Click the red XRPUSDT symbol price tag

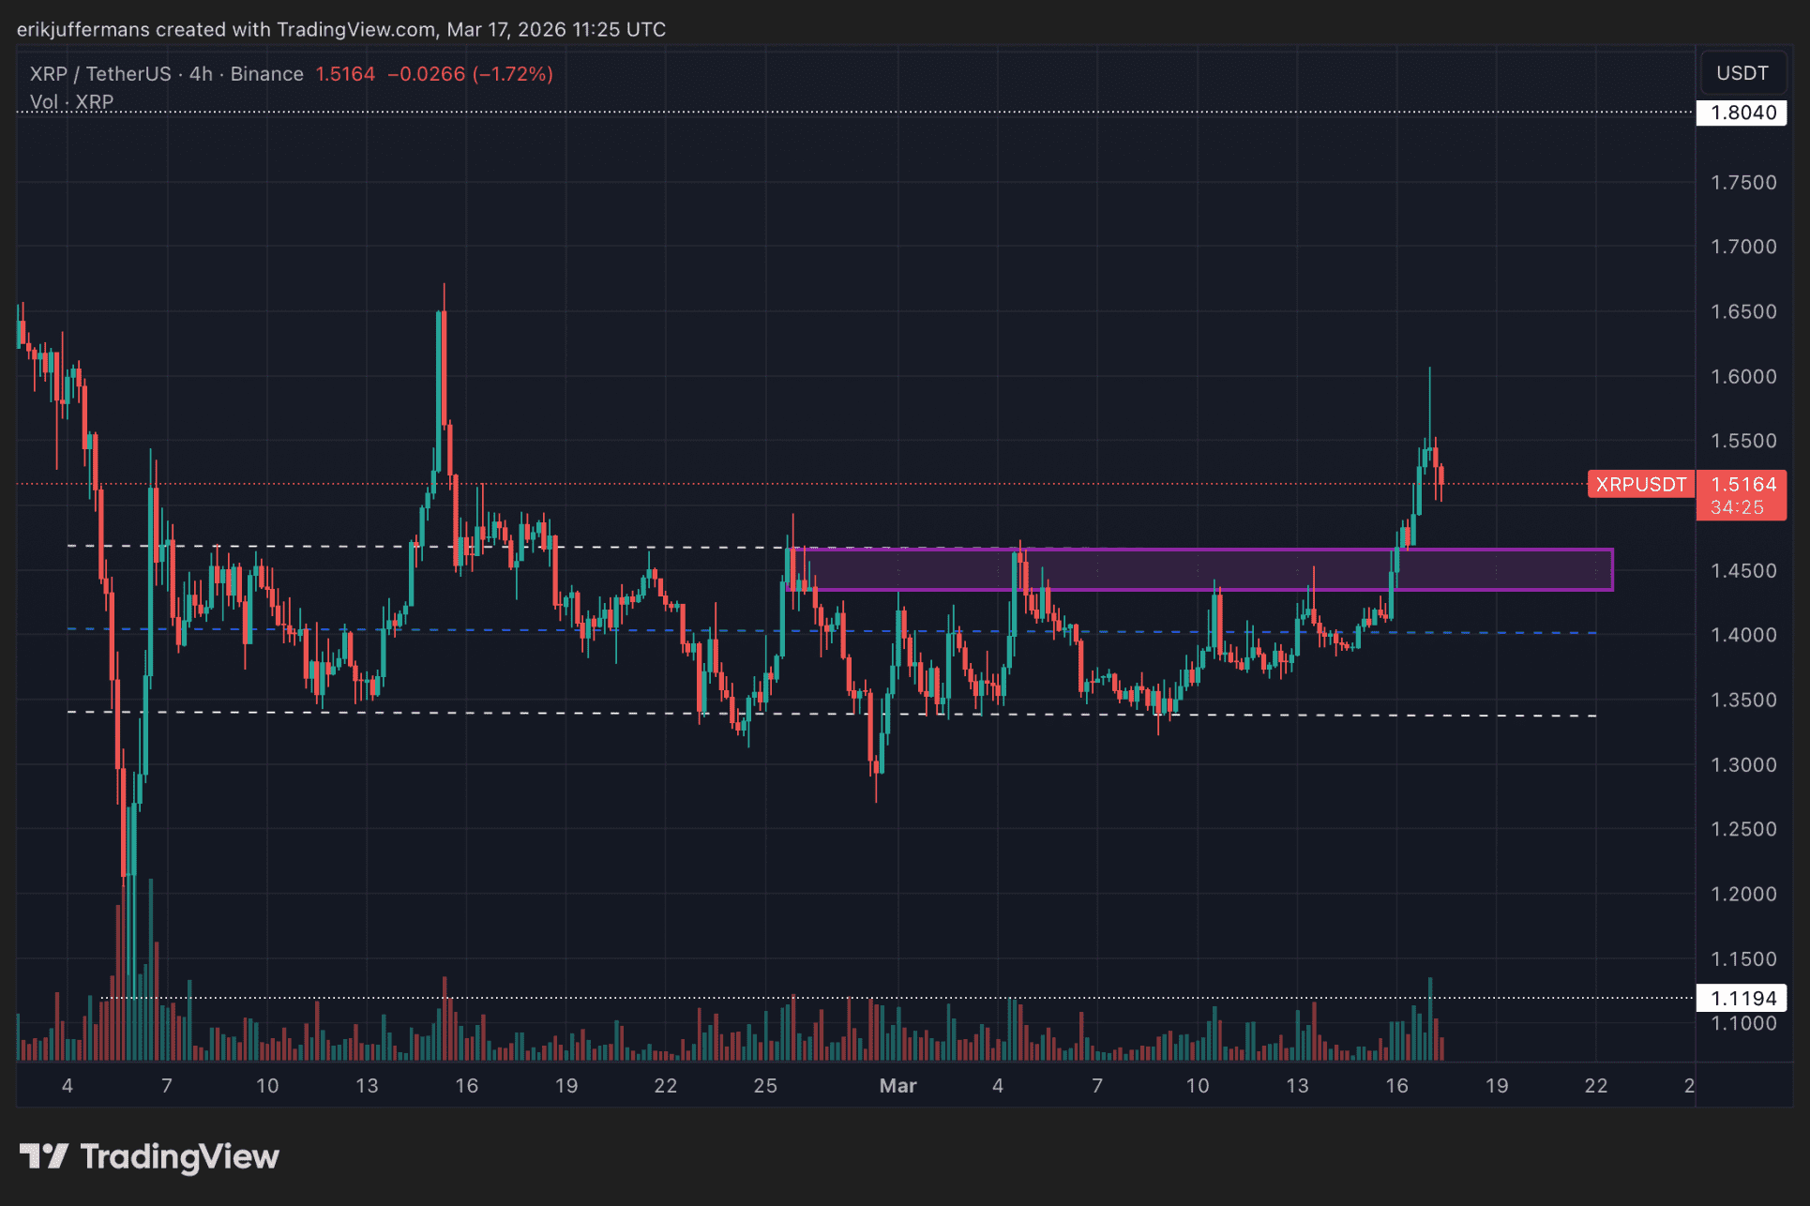pos(1640,484)
